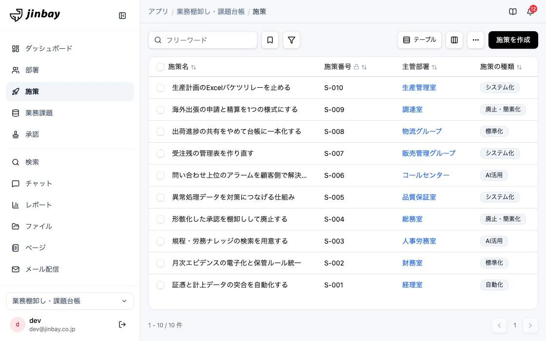The height and width of the screenshot is (341, 546).
Task: Open 承認 in sidebar
Action: tap(70, 134)
